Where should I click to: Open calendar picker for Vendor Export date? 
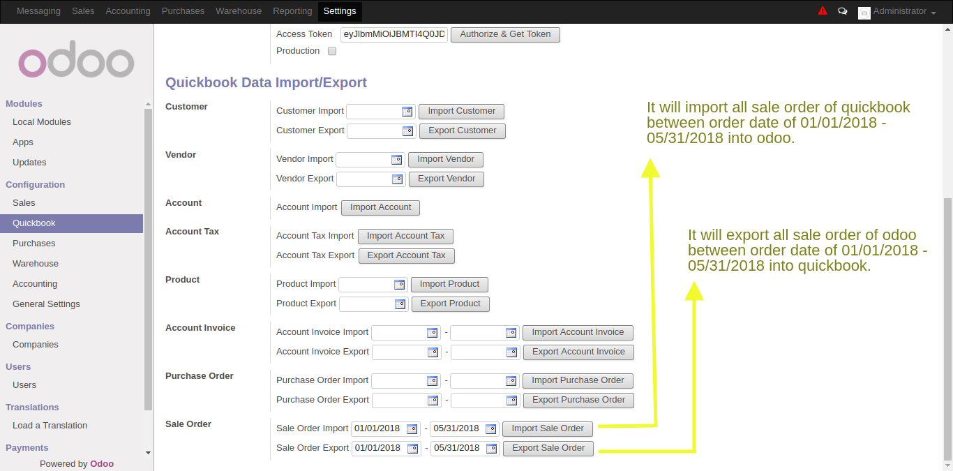tap(397, 179)
